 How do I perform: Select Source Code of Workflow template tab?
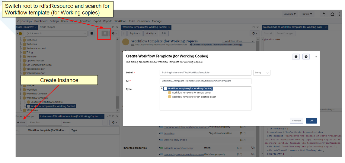coord(293,27)
